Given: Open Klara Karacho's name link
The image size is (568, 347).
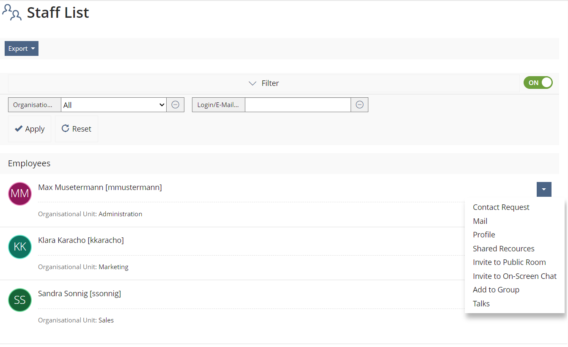Looking at the screenshot, I should [x=81, y=240].
